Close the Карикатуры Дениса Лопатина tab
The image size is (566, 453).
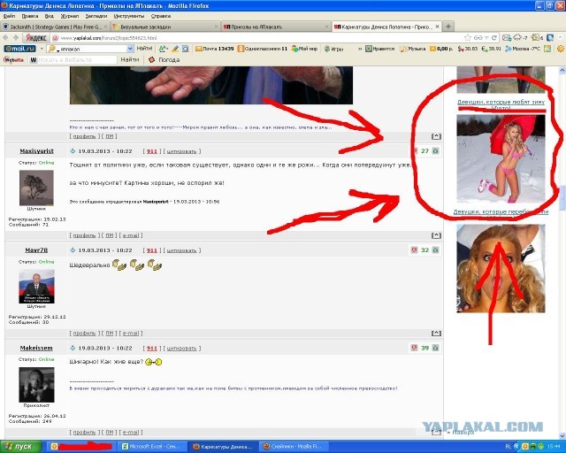click(x=437, y=27)
